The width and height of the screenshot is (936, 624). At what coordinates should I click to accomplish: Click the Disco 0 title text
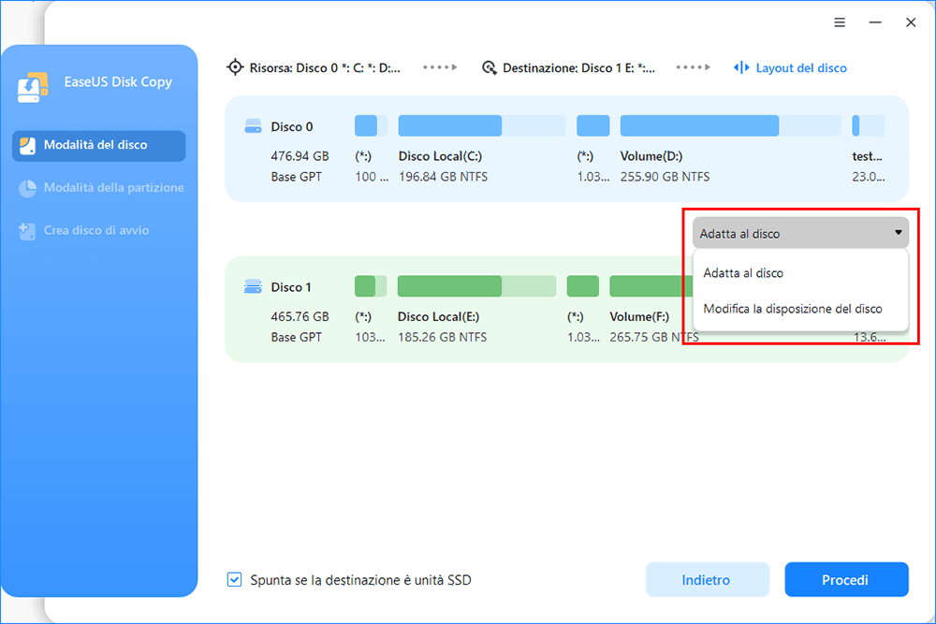[292, 126]
